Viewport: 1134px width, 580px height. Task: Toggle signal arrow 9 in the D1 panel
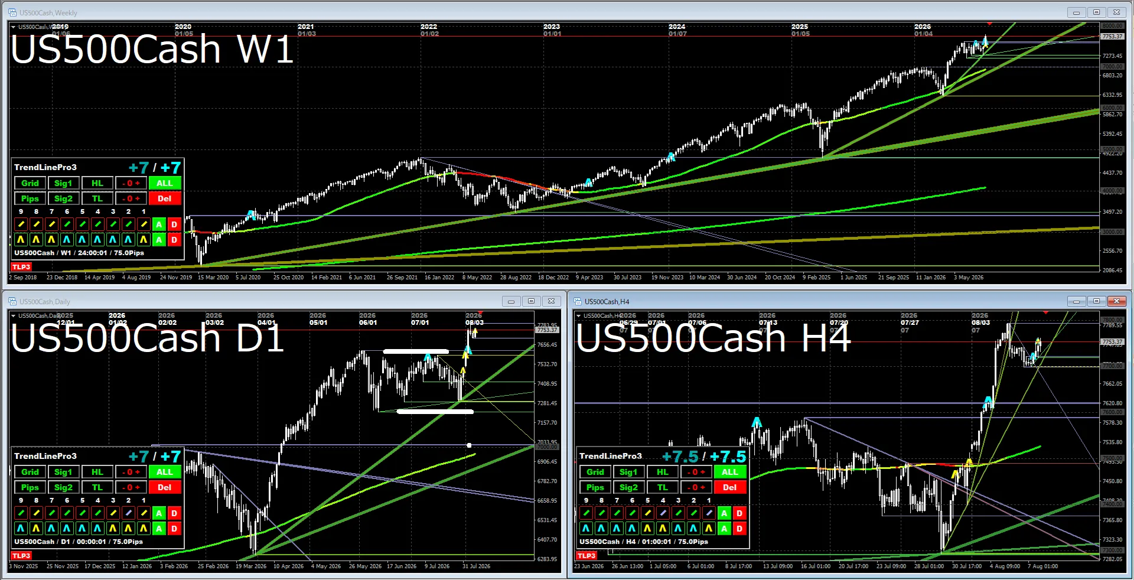tap(21, 529)
